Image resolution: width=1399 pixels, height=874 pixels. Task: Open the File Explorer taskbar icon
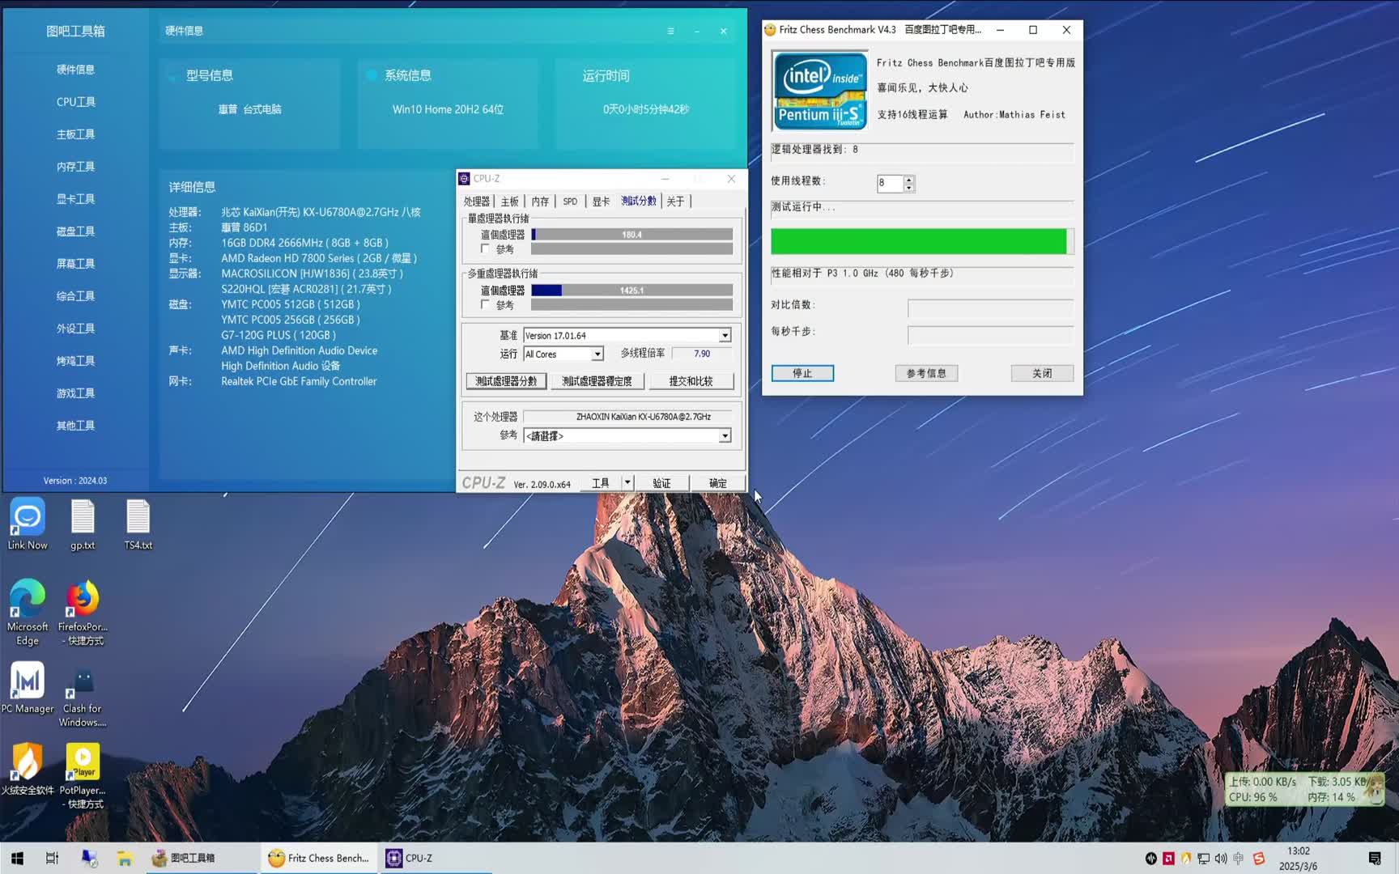[125, 858]
